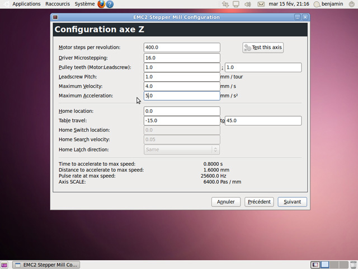358x269 pixels.
Task: Click the Driver Microstepping field
Action: coord(182,58)
